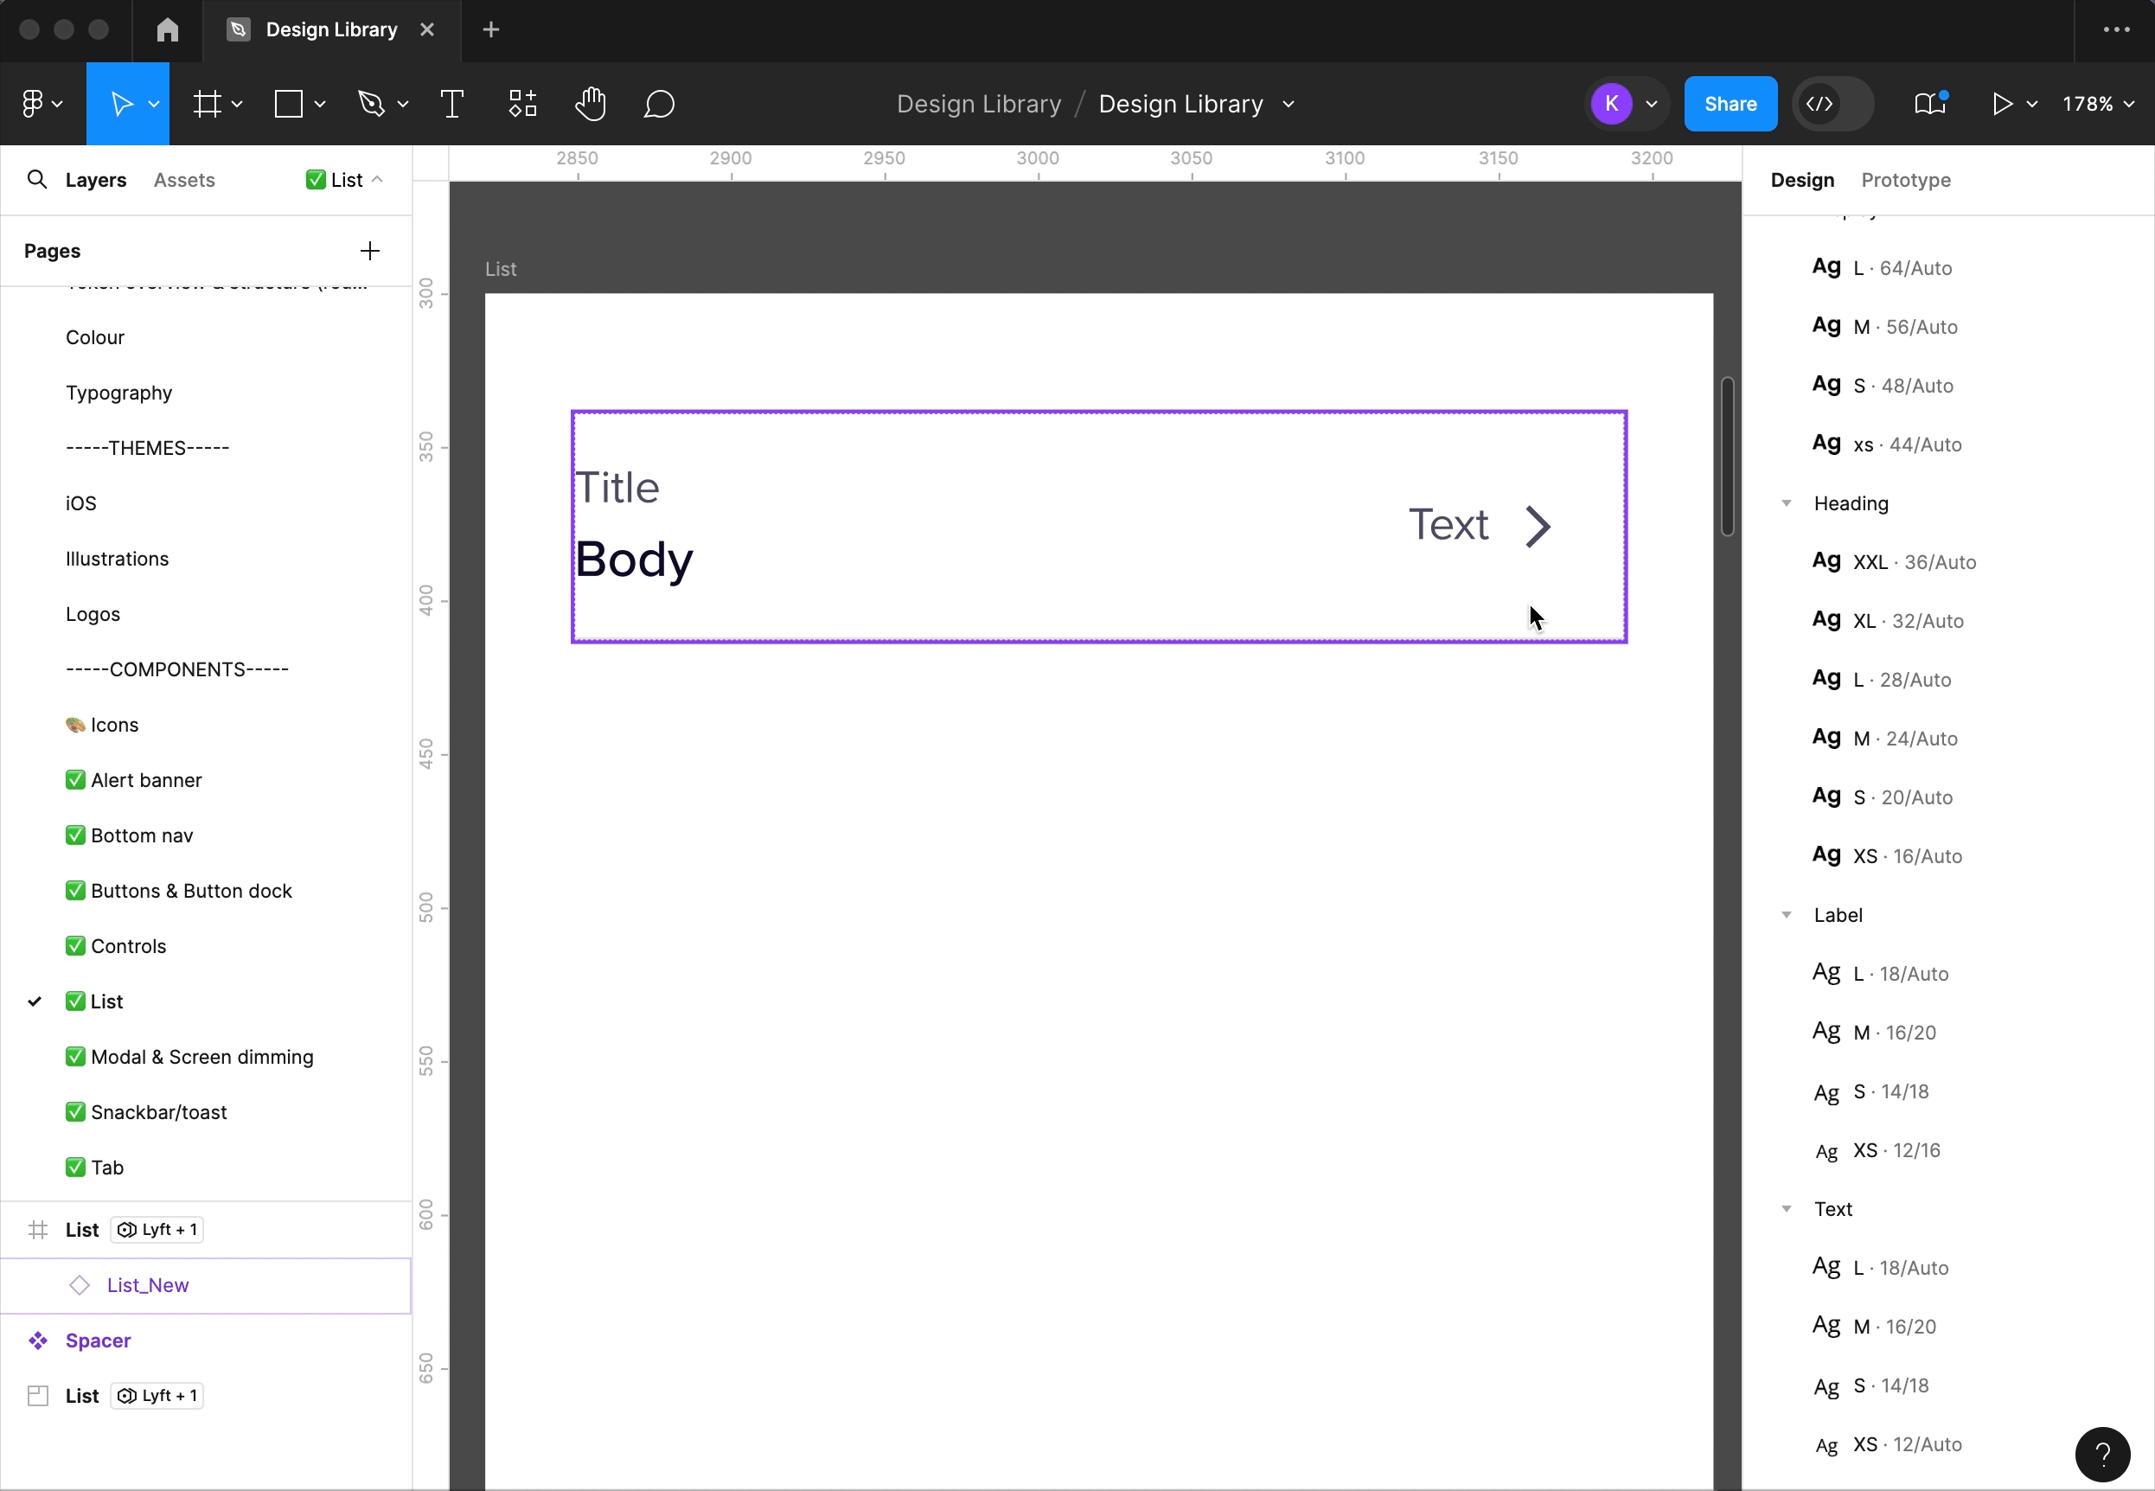
Task: Select the Hand tool
Action: [x=591, y=104]
